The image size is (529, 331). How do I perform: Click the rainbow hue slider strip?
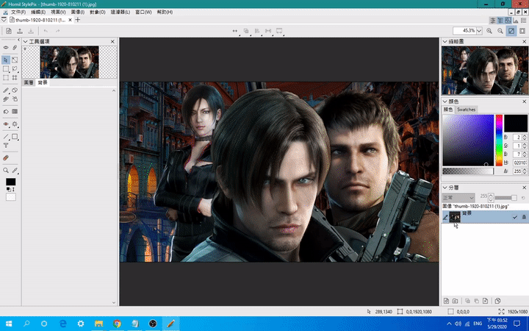click(x=499, y=140)
